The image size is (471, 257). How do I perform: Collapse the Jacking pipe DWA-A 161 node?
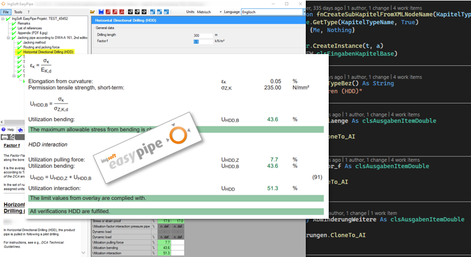pyautogui.click(x=8, y=38)
